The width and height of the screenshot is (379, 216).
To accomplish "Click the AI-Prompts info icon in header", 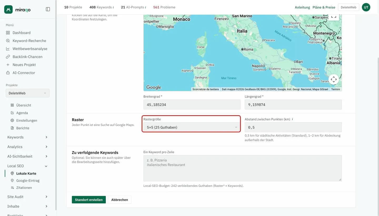I will pyautogui.click(x=146, y=7).
